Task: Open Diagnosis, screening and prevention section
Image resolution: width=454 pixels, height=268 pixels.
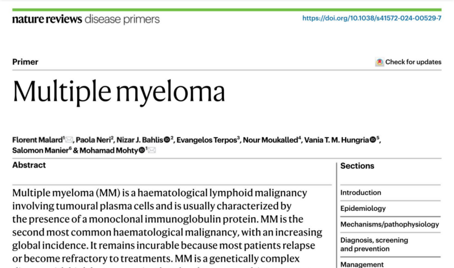Action: click(374, 244)
